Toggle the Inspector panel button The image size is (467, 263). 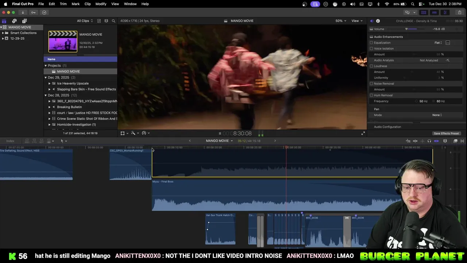[445, 12]
